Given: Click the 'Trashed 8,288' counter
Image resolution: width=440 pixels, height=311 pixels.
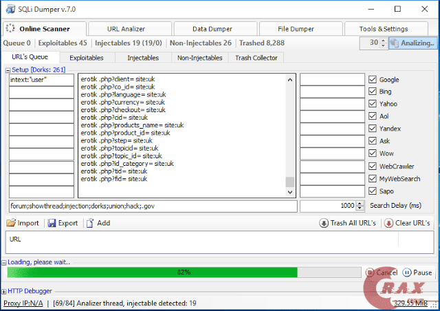Looking at the screenshot, I should click(x=262, y=43).
